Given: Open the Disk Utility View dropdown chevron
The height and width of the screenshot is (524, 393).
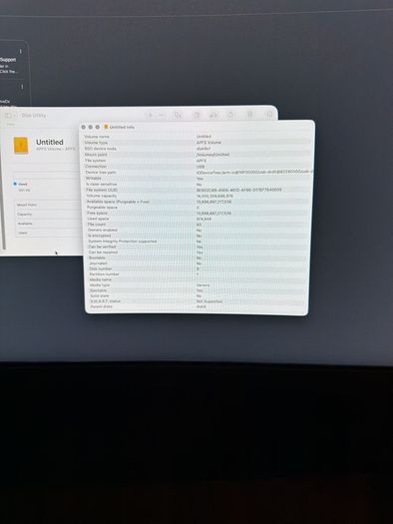Looking at the screenshot, I should tap(15, 116).
